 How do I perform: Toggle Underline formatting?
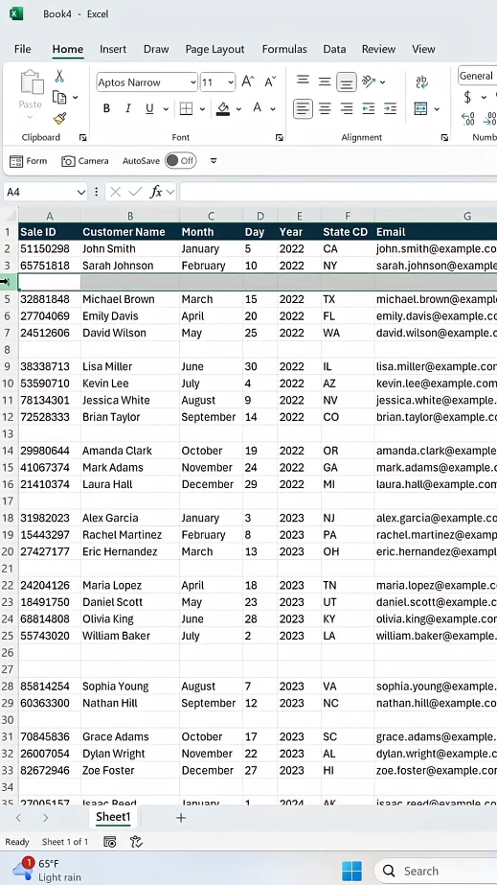coord(149,108)
